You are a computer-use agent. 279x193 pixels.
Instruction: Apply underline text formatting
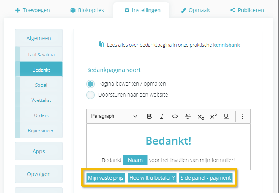pyautogui.click(x=226, y=116)
